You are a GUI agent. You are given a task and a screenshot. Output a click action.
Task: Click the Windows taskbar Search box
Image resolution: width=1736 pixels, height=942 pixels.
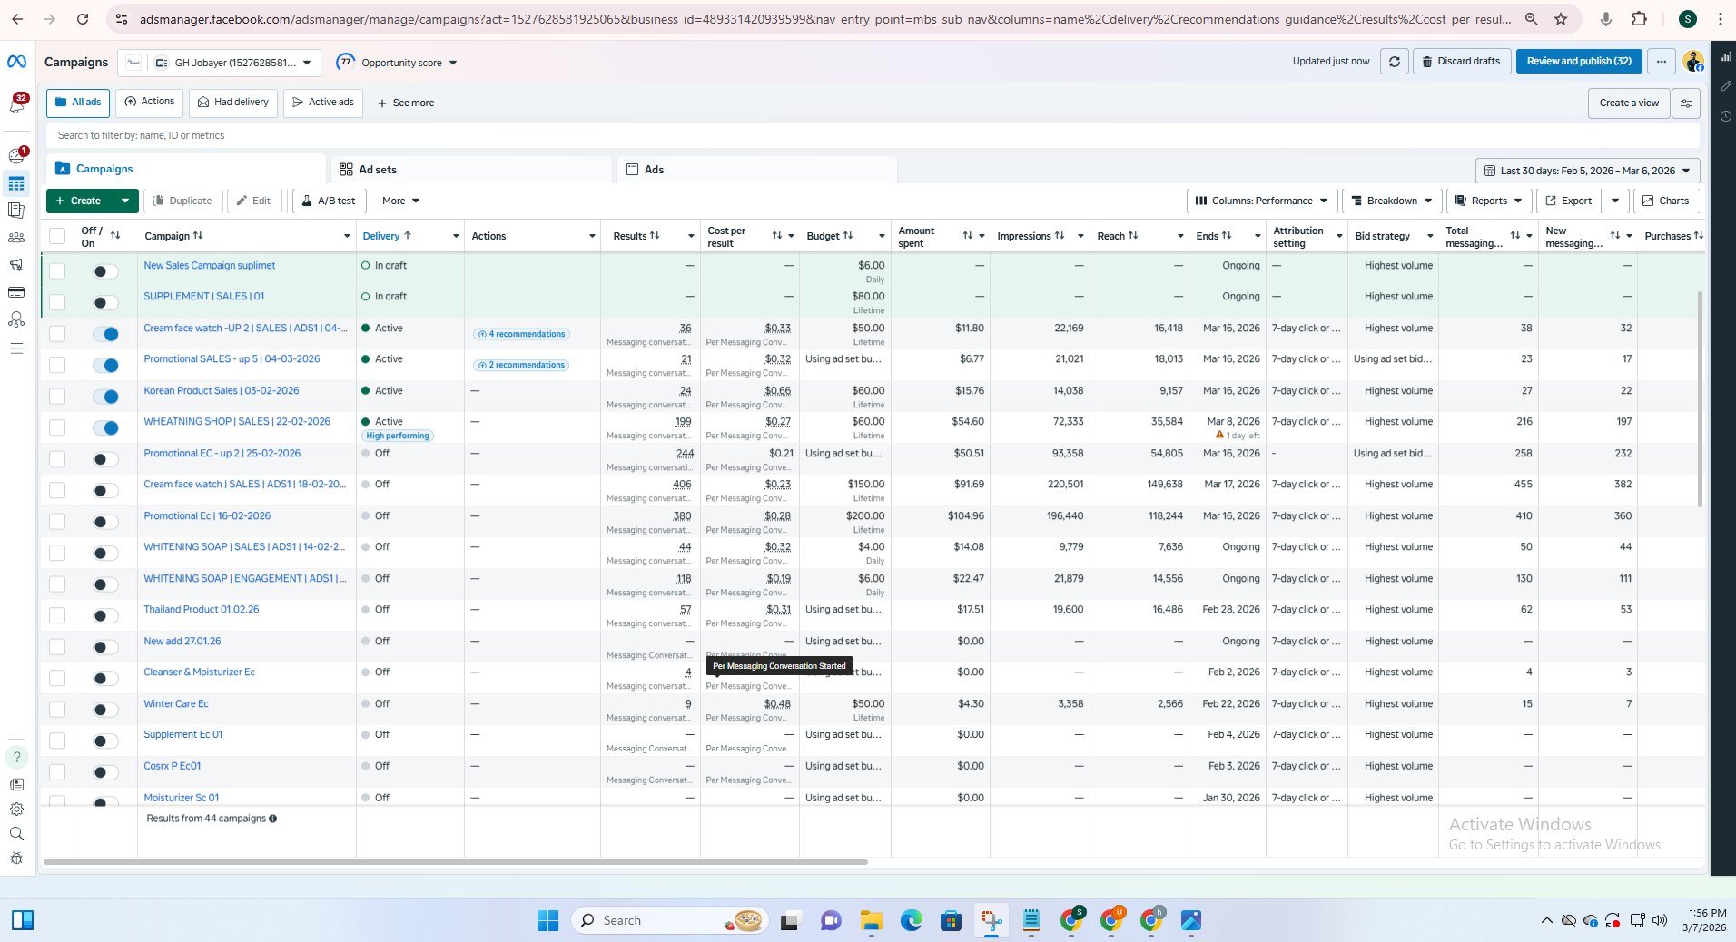click(670, 920)
